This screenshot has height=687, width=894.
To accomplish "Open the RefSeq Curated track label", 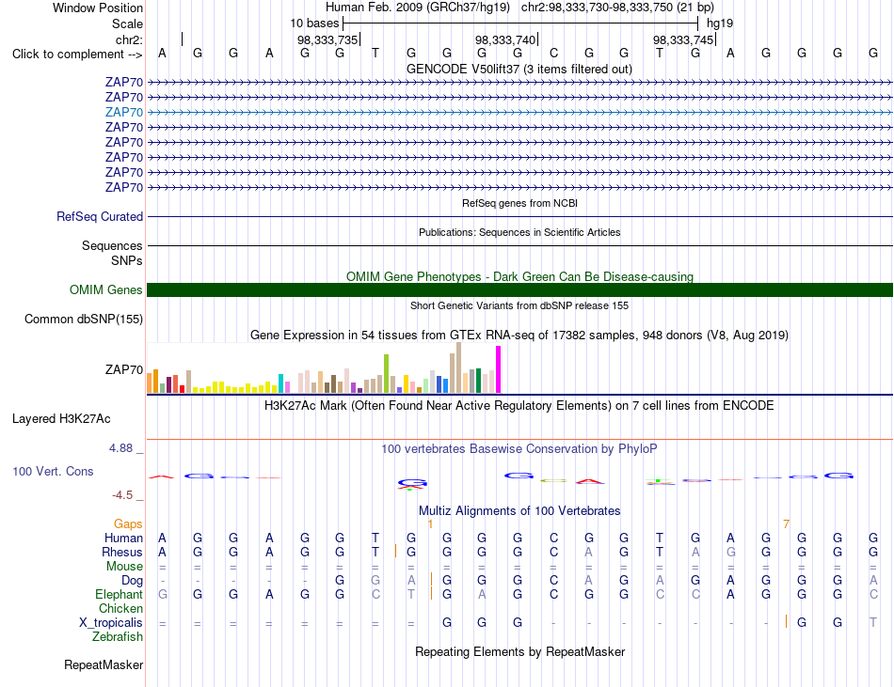I will point(99,216).
